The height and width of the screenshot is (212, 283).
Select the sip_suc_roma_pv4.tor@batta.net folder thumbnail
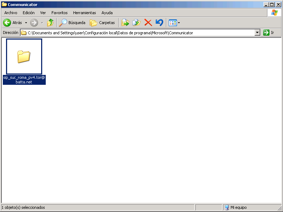tap(24, 57)
